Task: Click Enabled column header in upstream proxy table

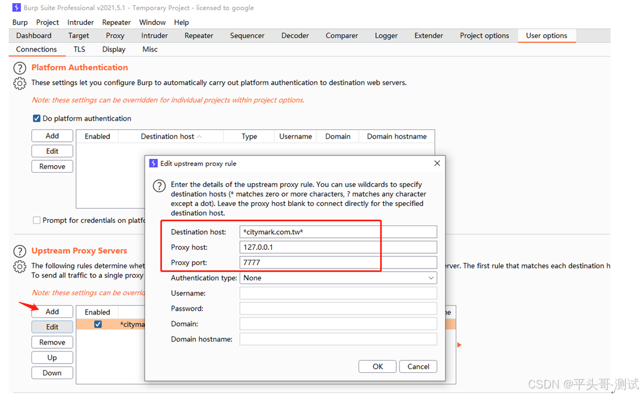Action: coord(97,312)
